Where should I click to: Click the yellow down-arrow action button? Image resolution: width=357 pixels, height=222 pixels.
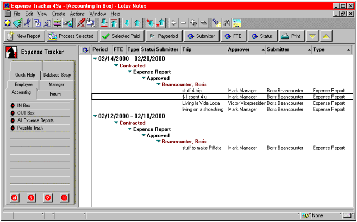click(312, 36)
